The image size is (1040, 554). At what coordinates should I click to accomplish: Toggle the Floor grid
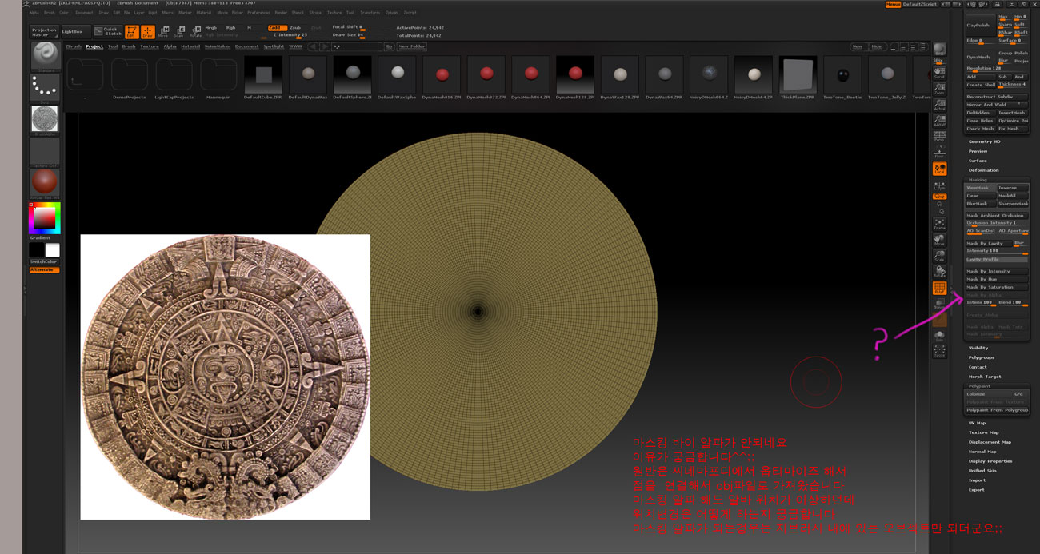939,153
